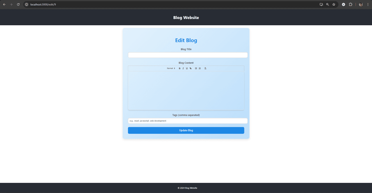Viewport: 372px width, 193px height.
Task: Toggle underline formatting in editor toolbar
Action: (x=187, y=68)
